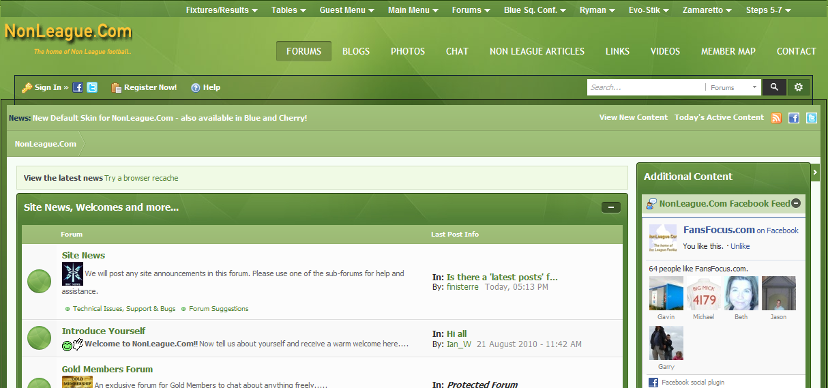The height and width of the screenshot is (388, 828).
Task: Open the Zamaretto dropdown menu
Action: coord(707,10)
